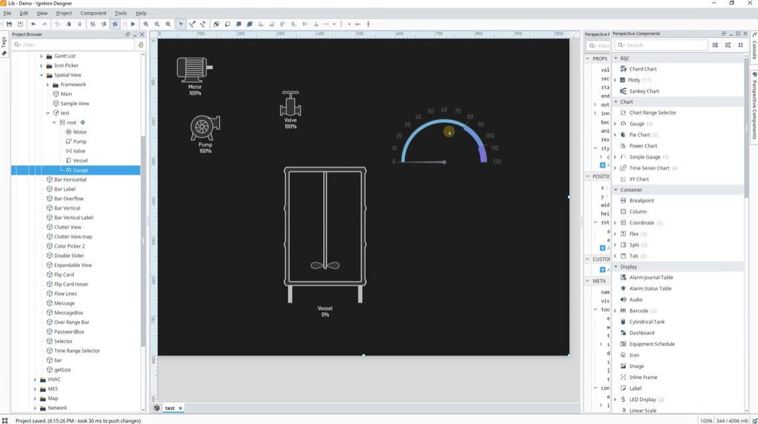Collapse the Spatial View folder
This screenshot has width=758, height=424.
click(x=41, y=75)
